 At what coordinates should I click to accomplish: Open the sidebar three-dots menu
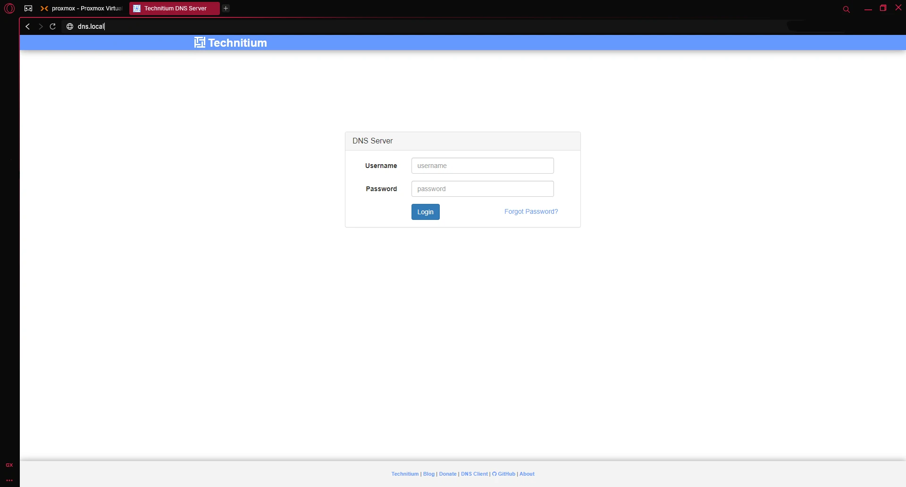click(x=9, y=480)
